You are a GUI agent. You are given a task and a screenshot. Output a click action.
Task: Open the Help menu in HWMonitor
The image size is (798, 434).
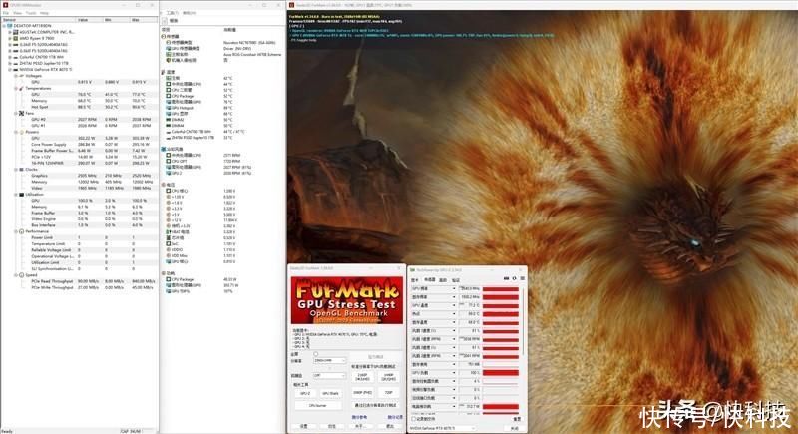44,13
